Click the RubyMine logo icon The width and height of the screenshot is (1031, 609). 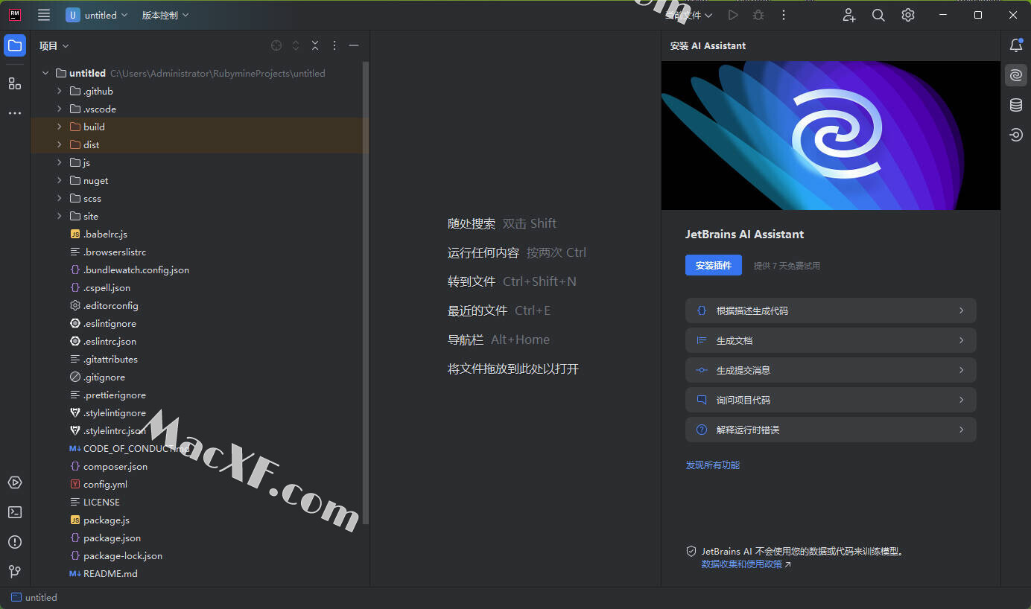click(x=15, y=15)
